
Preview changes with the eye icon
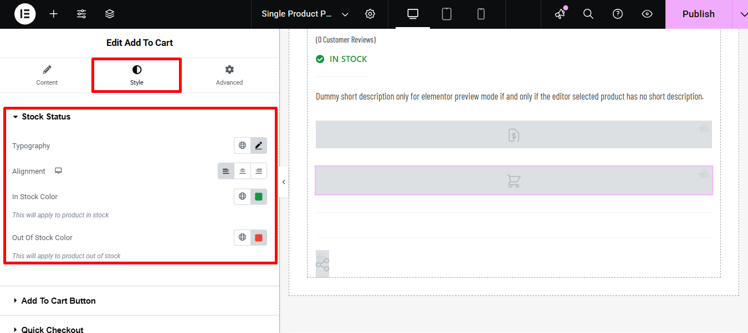tap(647, 14)
